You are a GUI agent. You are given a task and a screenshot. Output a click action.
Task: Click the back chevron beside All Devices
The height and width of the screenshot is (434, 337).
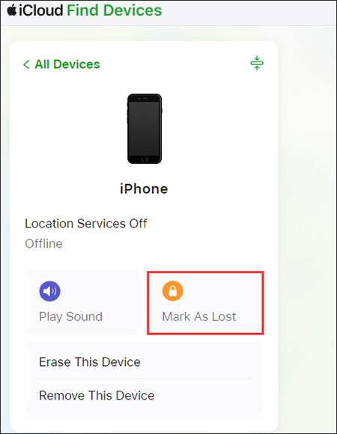[26, 64]
